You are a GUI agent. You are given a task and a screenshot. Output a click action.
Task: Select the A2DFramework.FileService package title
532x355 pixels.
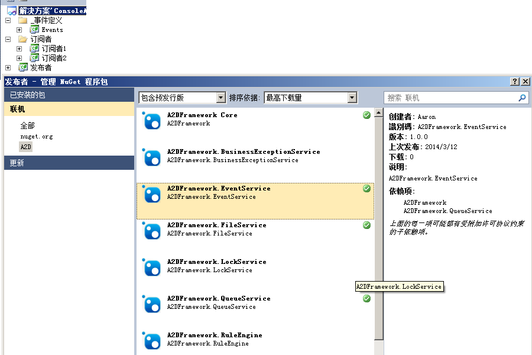click(x=217, y=225)
